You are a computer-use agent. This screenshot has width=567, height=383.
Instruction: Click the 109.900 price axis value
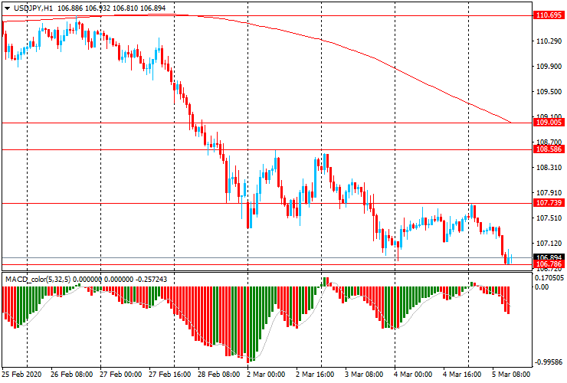(x=549, y=67)
